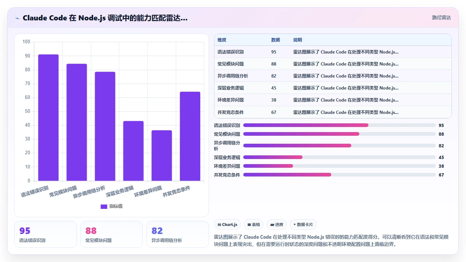Screen dimensions: 466x262
Task: Click the y-axis value 100
Action: [x=26, y=42]
